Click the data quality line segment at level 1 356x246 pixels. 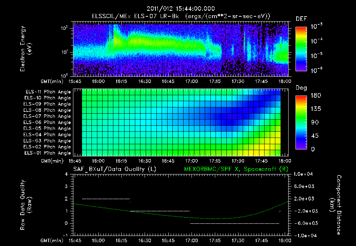click(x=160, y=211)
